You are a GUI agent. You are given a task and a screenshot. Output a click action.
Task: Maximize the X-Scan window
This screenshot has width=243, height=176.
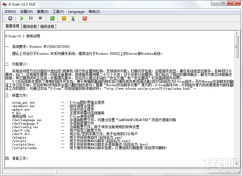pos(223,3)
